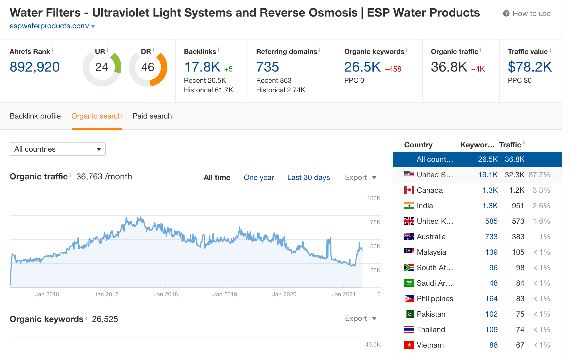Click the Canada flag icon
The height and width of the screenshot is (354, 571).
pyautogui.click(x=409, y=190)
